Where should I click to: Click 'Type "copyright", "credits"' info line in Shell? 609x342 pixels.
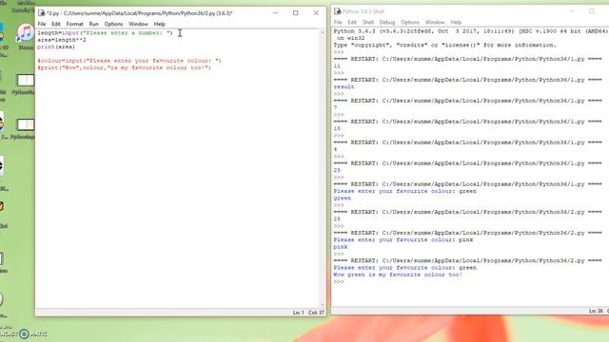pyautogui.click(x=444, y=45)
